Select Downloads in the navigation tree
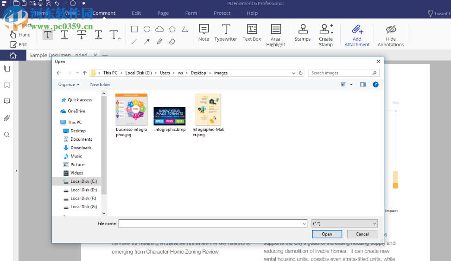 pyautogui.click(x=81, y=148)
